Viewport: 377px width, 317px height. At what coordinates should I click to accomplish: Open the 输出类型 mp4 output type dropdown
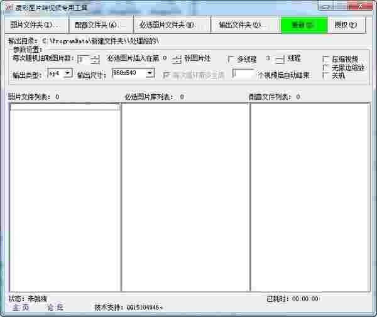[x=60, y=73]
